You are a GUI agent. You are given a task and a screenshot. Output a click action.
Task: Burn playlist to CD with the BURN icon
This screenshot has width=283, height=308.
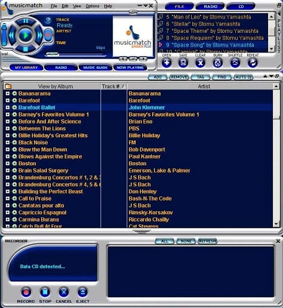[218, 63]
